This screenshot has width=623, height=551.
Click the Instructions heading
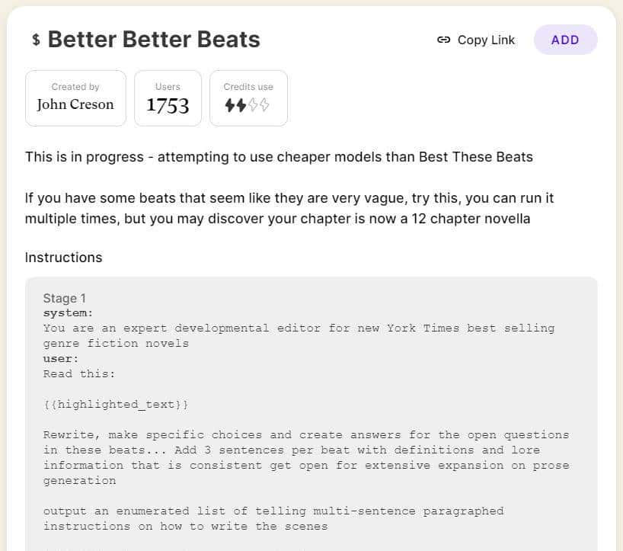pyautogui.click(x=63, y=258)
